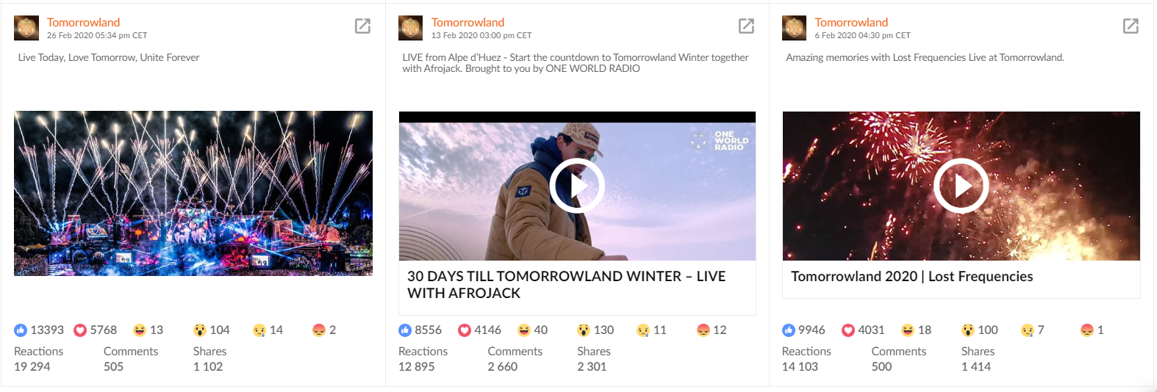The width and height of the screenshot is (1157, 392).
Task: Open 'Tomorrowland 2020 | Lost Frequencies' title
Action: pos(911,277)
